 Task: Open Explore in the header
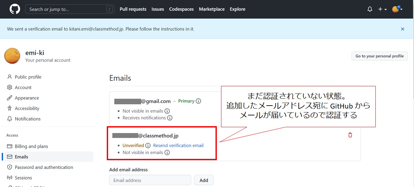tap(237, 9)
